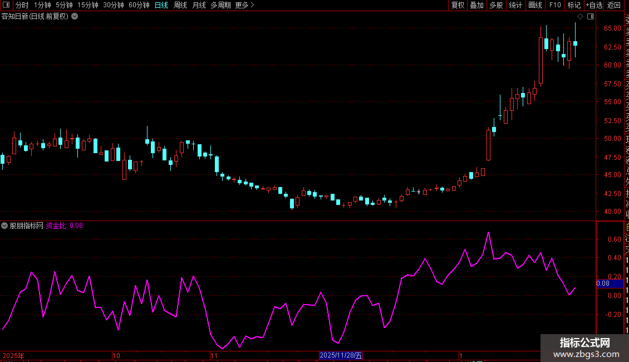Open 多股 multi-stock view
This screenshot has height=362, width=629.
496,5
